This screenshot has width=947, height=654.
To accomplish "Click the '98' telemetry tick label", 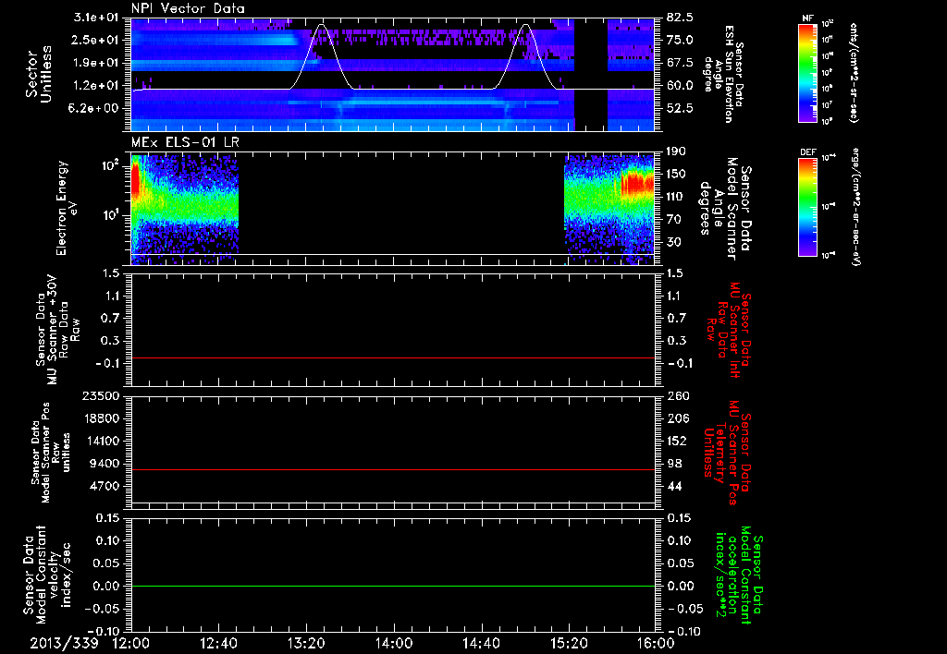I will coord(674,464).
